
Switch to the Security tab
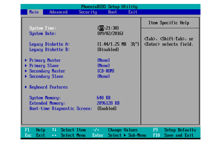[88, 12]
